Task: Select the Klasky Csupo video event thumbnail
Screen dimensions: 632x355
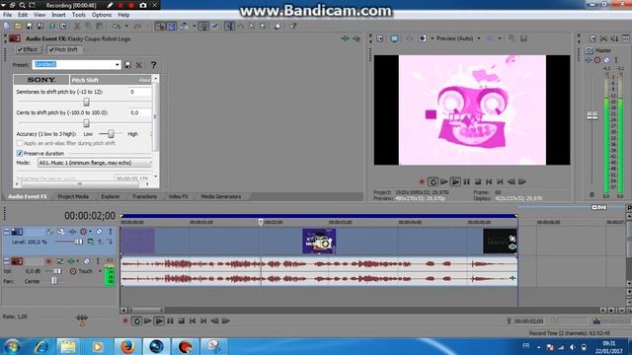Action: [x=319, y=241]
